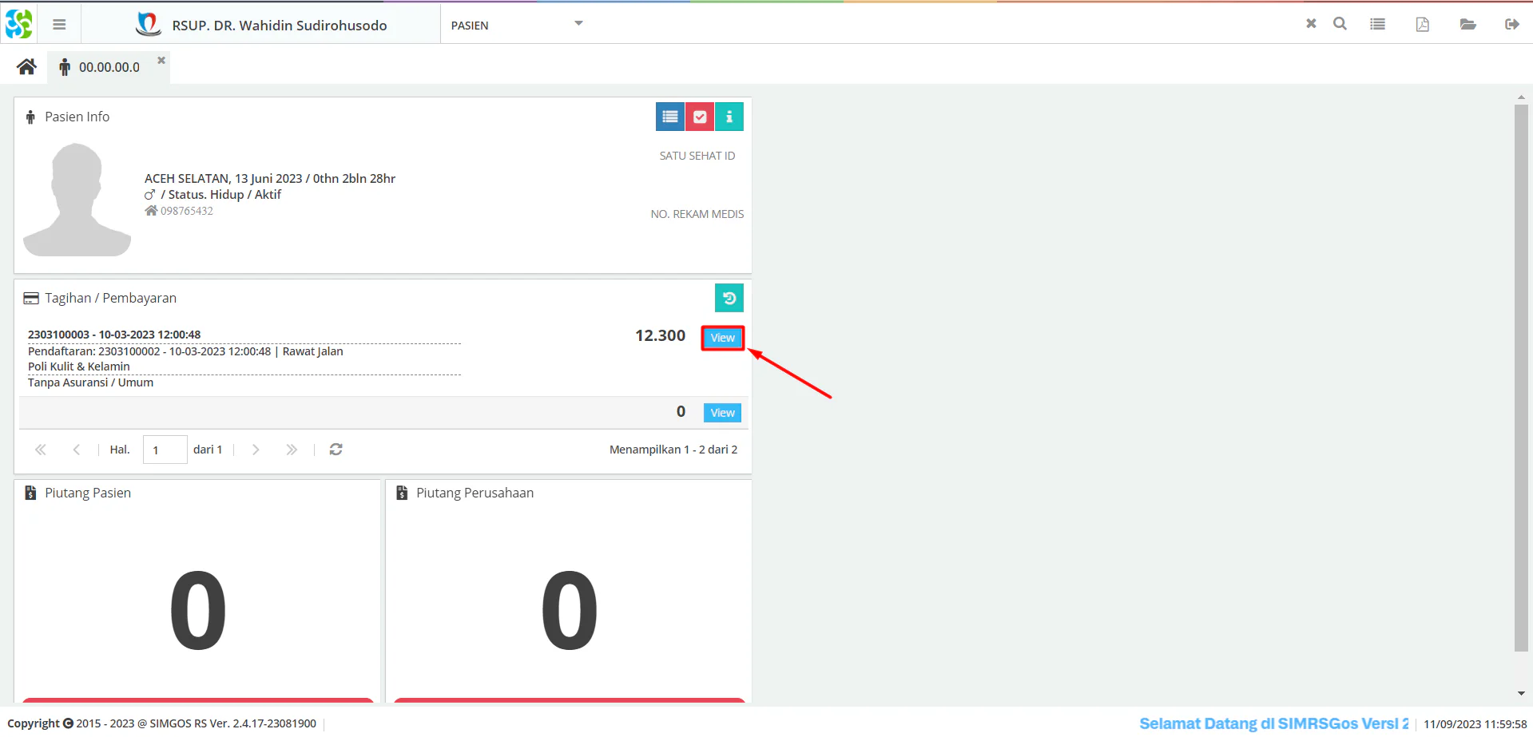
Task: Click the SIMRSGos logo icon
Action: tap(18, 24)
